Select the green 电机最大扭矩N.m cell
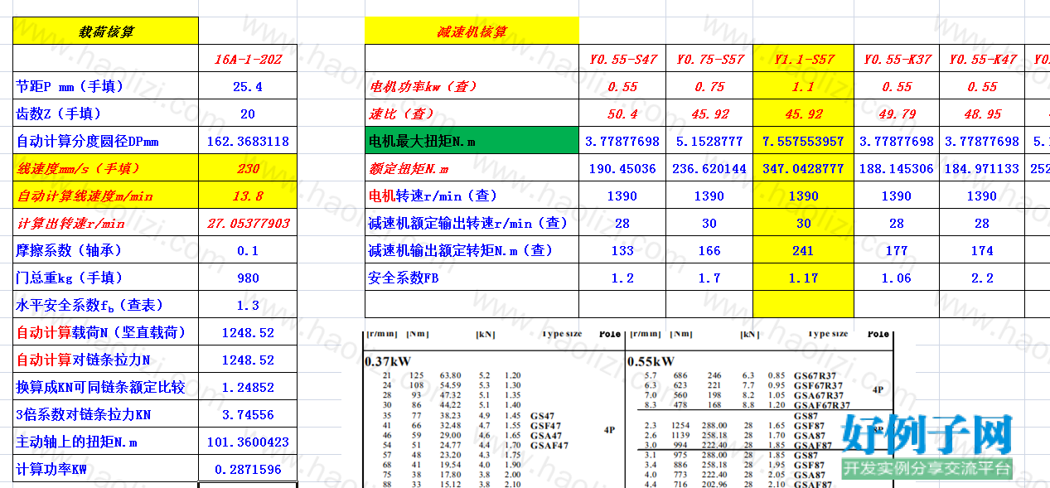1050x488 pixels. coord(472,141)
